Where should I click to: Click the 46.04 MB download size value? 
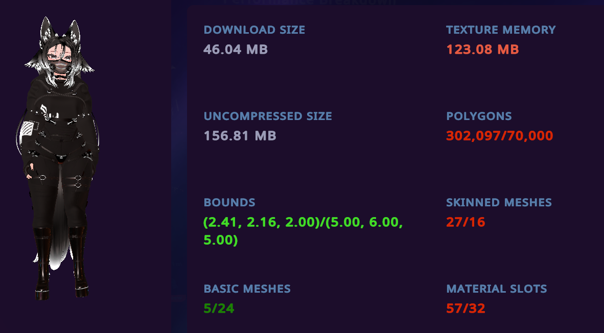236,49
